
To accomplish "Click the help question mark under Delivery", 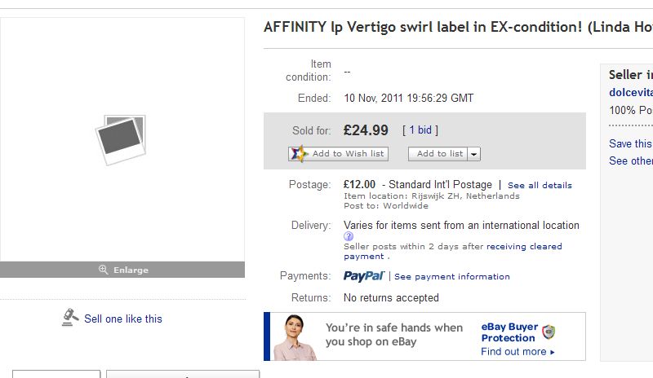I will pos(349,236).
